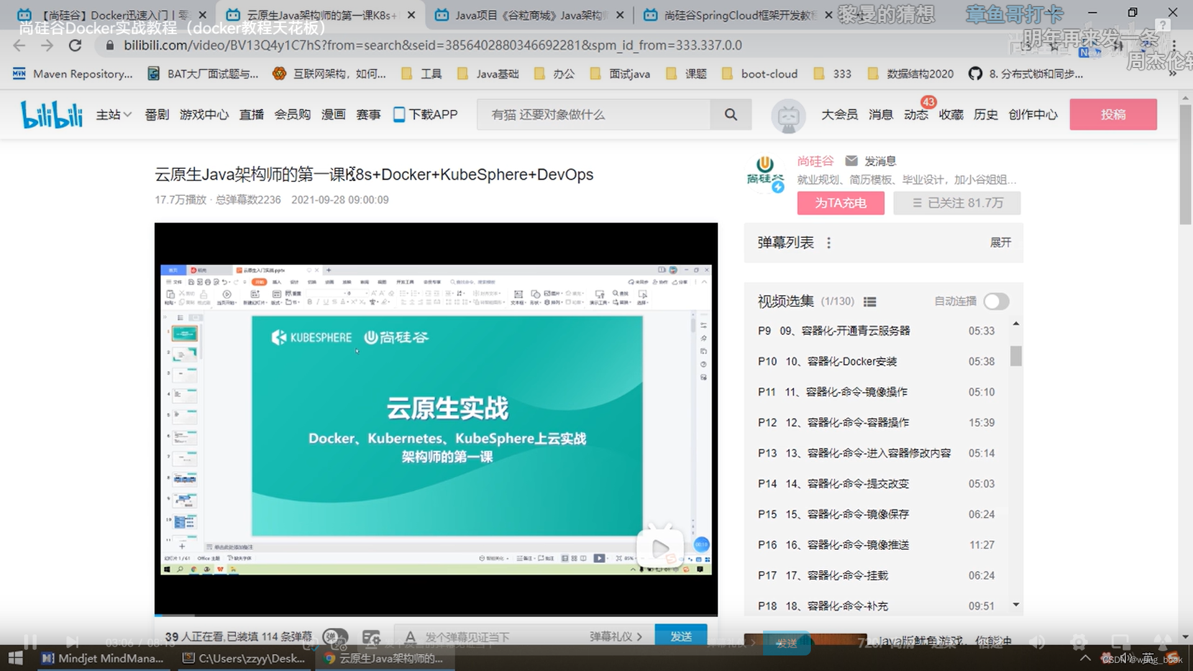Click the playlist scrollbar thumb
The height and width of the screenshot is (671, 1193).
pos(1016,356)
